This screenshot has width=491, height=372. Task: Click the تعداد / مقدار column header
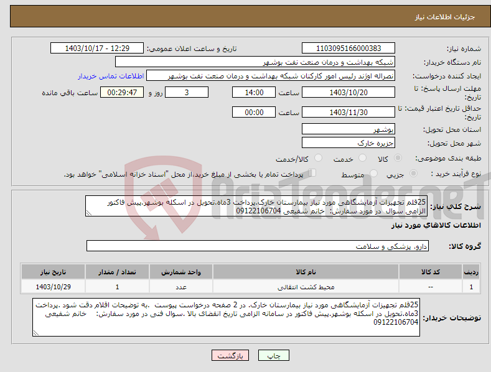coord(117,272)
